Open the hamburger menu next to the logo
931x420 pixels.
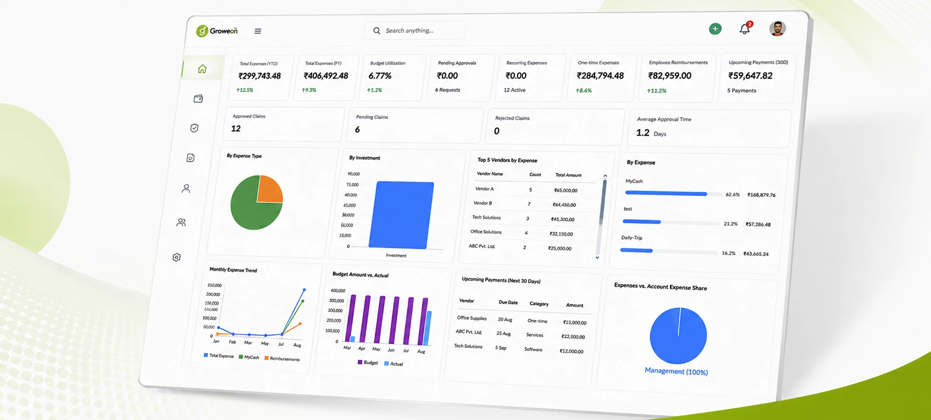pyautogui.click(x=258, y=31)
